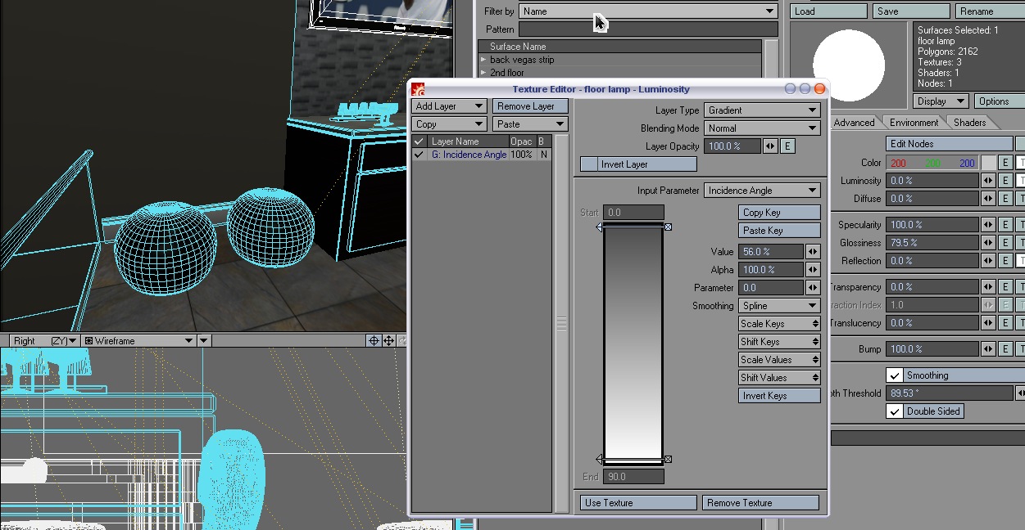Open the Blending Mode dropdown set to Normal
The width and height of the screenshot is (1025, 530).
pos(762,128)
